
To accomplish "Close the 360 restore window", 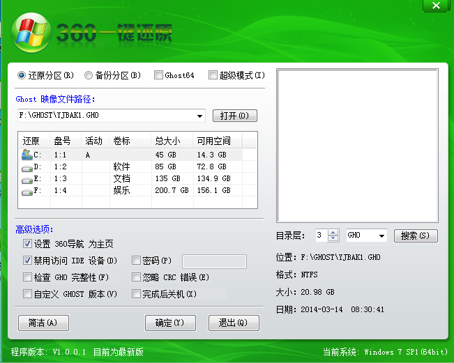I will click(436, 6).
